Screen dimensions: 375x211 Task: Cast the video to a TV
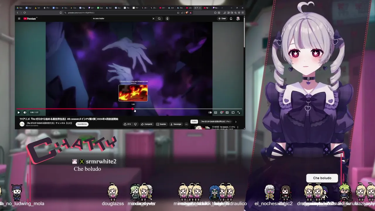(x=233, y=113)
